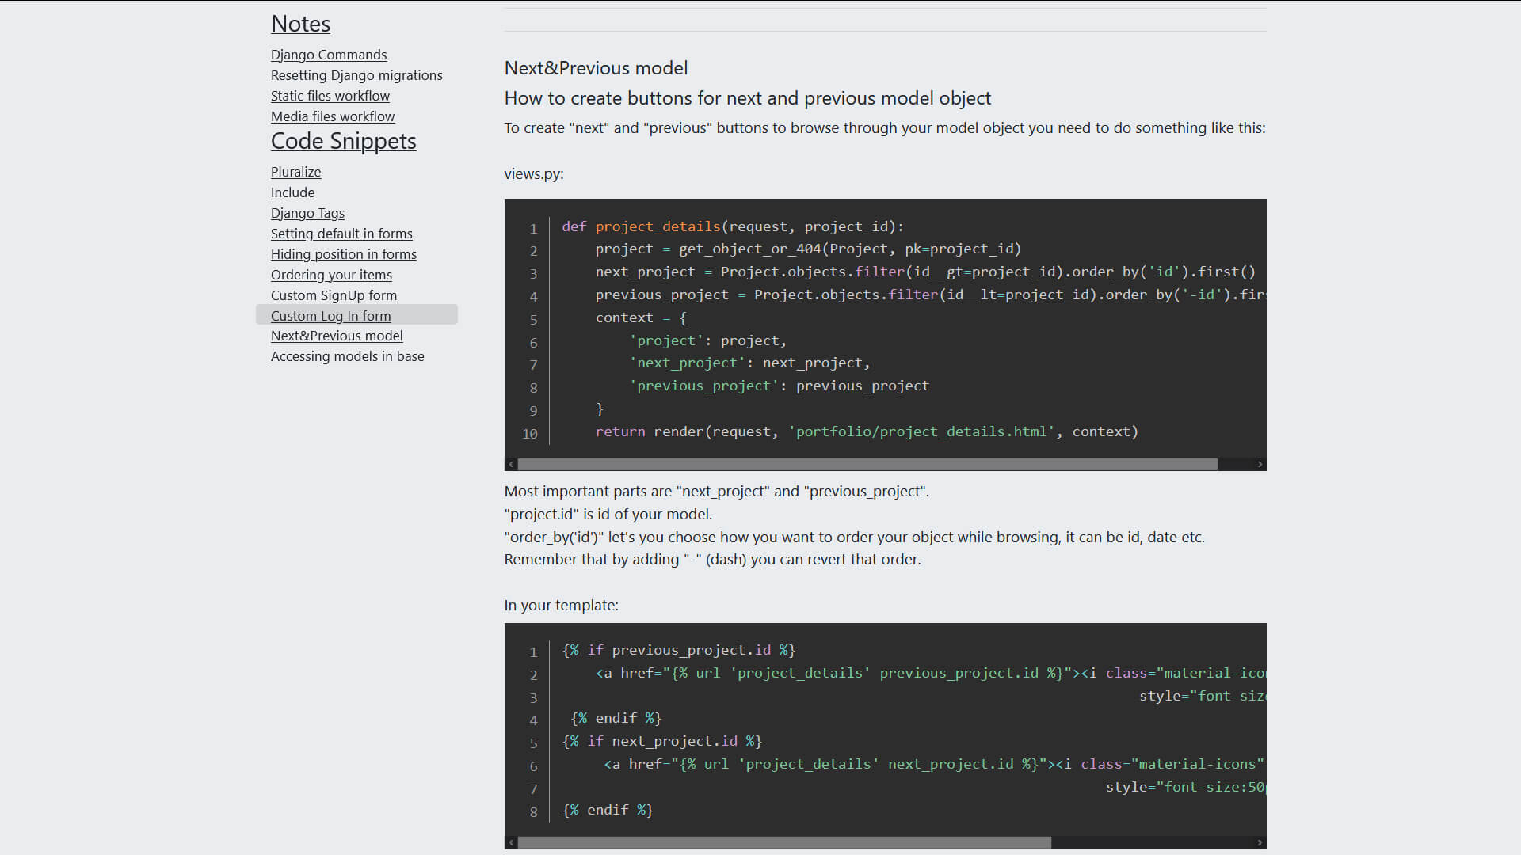Open the Static files workflow page
1521x855 pixels.
point(330,96)
